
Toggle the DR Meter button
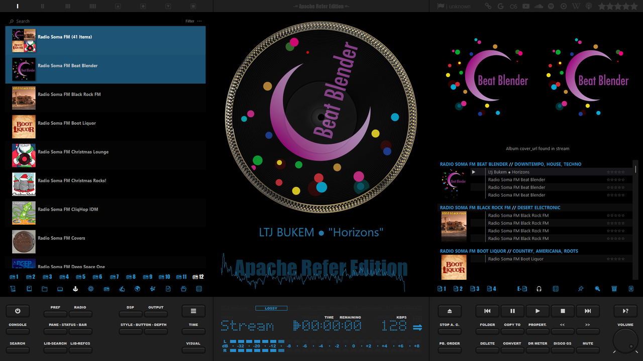coord(538,349)
